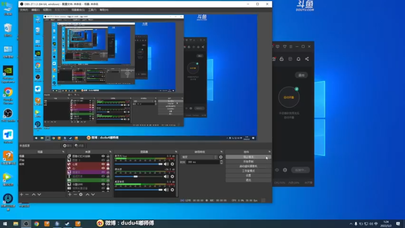Click 媒体源 volume slider
Image resolution: width=405 pixels, height=228 pixels.
tap(139, 176)
